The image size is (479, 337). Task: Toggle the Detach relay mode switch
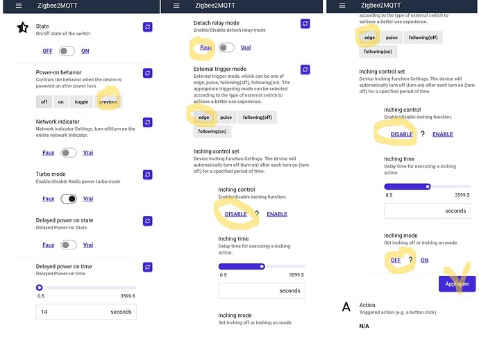[x=226, y=47]
